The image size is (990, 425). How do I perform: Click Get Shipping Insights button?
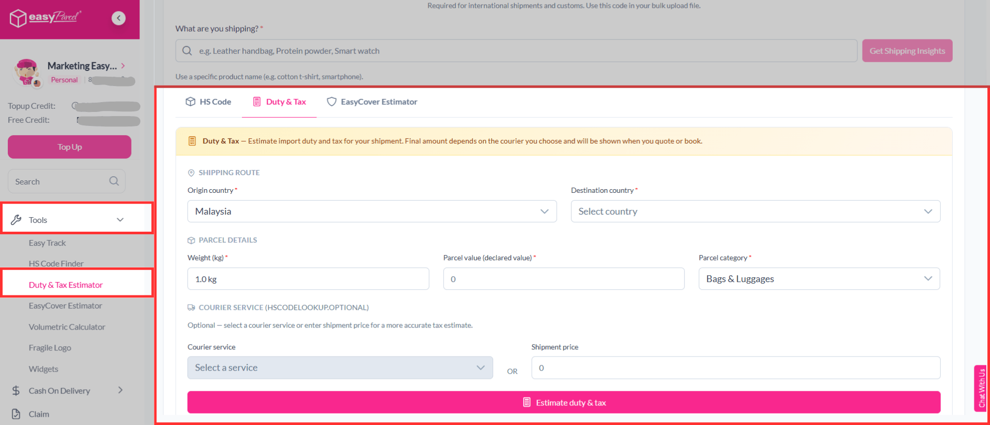point(907,51)
